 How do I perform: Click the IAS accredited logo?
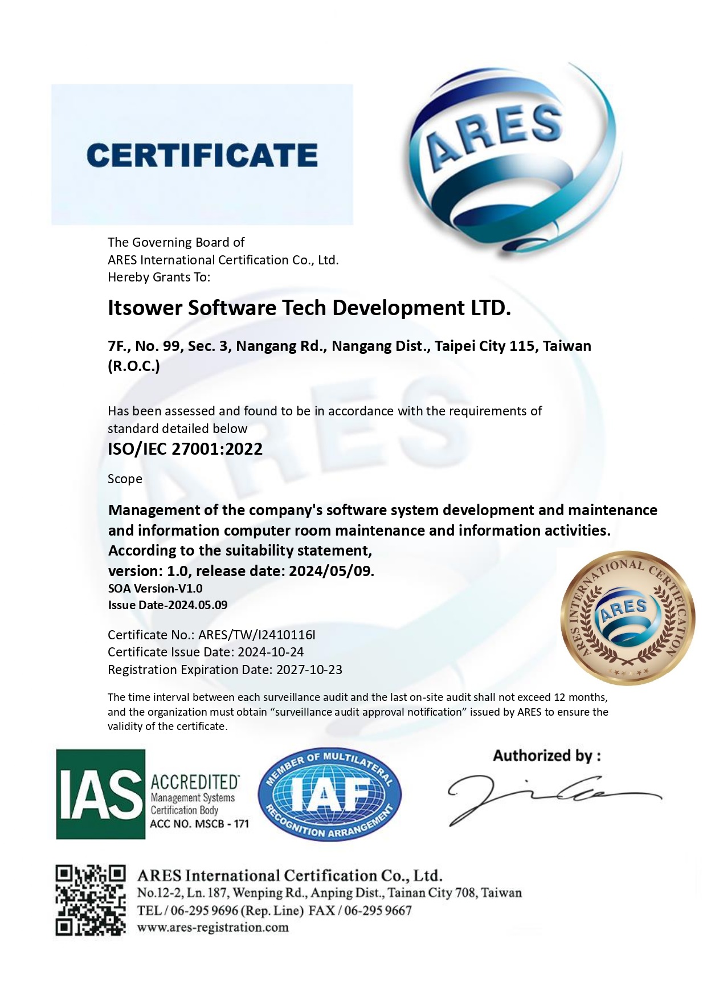[x=153, y=794]
